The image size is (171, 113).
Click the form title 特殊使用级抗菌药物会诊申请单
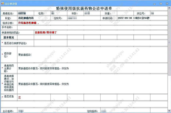[x=84, y=9]
